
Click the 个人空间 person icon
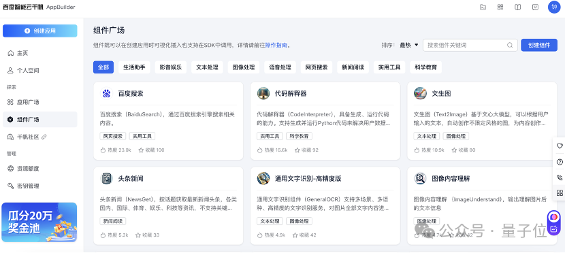[x=10, y=71]
